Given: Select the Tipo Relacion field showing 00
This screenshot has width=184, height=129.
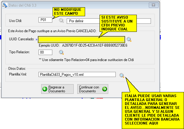Looking at the screenshot, I should click(x=45, y=52).
